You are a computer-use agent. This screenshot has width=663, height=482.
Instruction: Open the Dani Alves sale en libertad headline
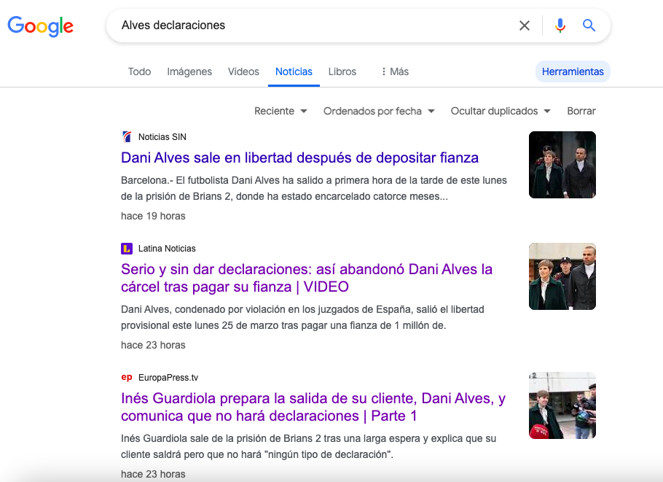pyautogui.click(x=299, y=158)
